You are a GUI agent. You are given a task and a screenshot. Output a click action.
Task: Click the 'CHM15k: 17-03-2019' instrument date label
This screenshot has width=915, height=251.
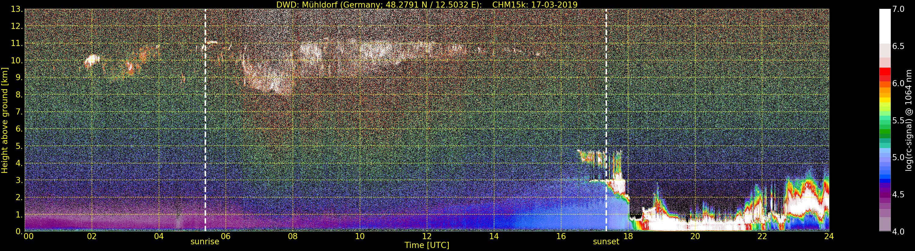tap(535, 5)
